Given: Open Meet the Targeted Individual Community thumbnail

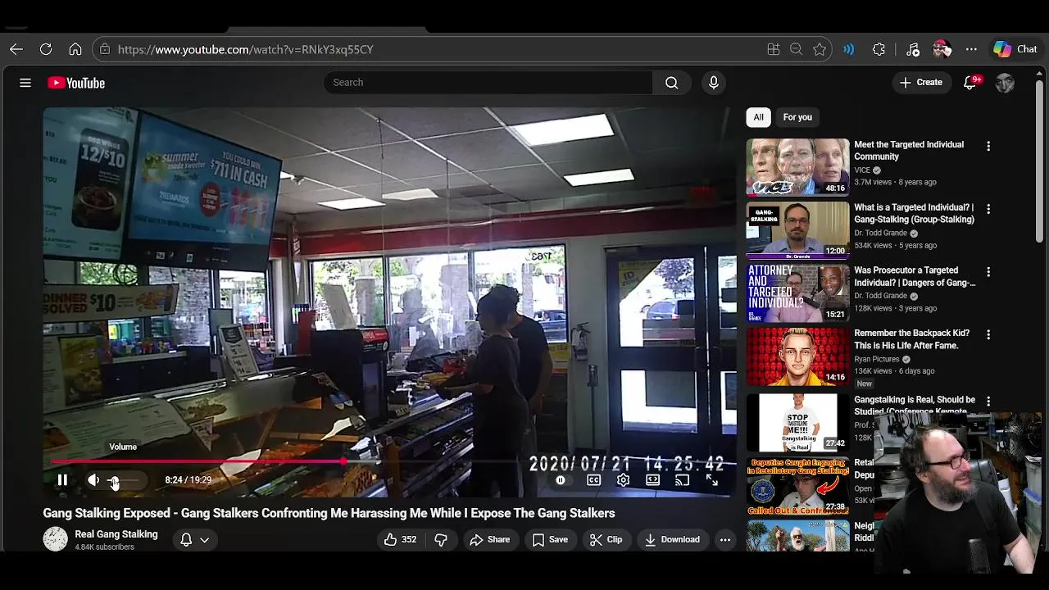Looking at the screenshot, I should [x=797, y=167].
